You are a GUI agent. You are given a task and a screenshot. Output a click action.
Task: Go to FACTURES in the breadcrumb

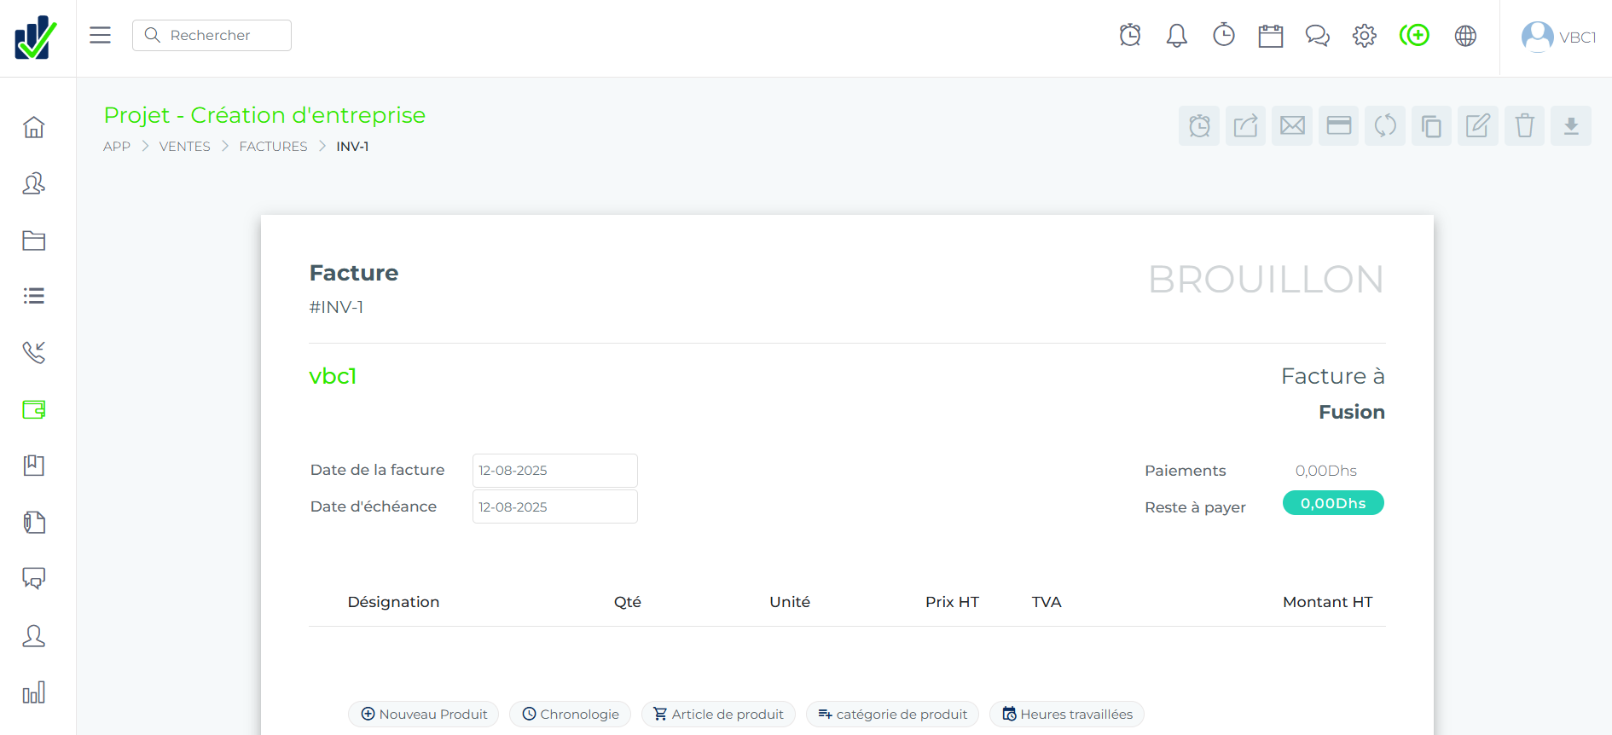[x=273, y=147]
